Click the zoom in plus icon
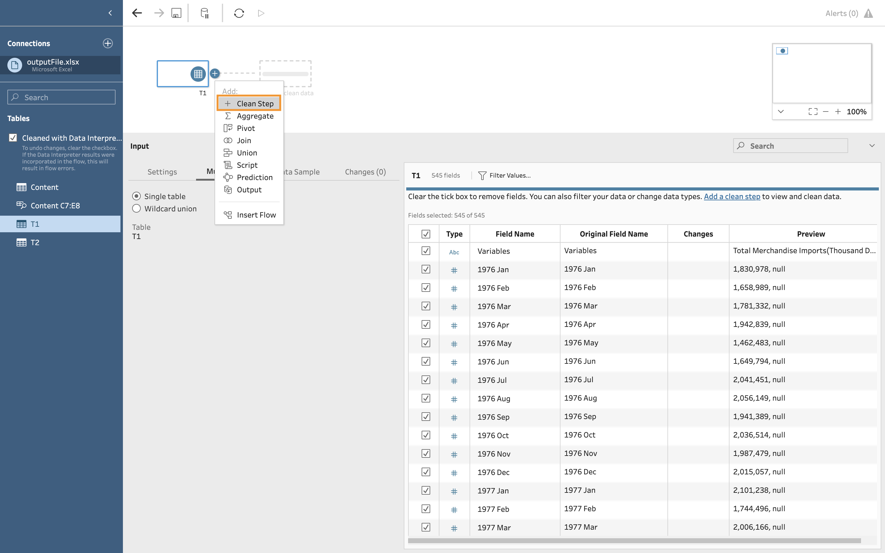Image resolution: width=885 pixels, height=553 pixels. 838,112
